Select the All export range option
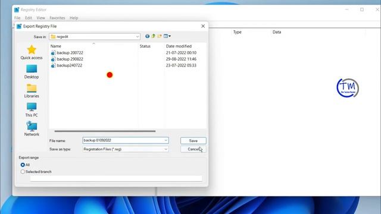This screenshot has height=214, width=381. (23, 165)
